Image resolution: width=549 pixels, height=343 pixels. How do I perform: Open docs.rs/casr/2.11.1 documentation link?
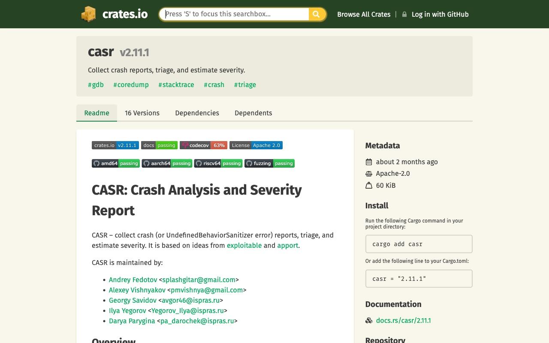403,320
